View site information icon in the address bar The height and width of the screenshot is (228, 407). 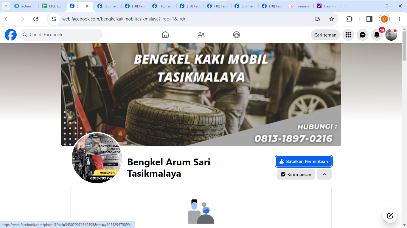tap(54, 19)
